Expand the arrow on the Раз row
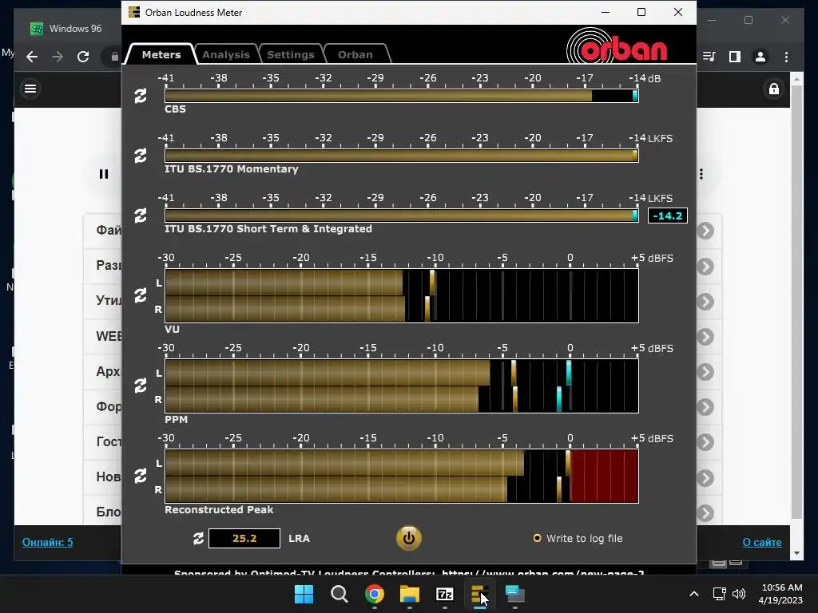Screen dimensions: 818x613 tap(705, 267)
